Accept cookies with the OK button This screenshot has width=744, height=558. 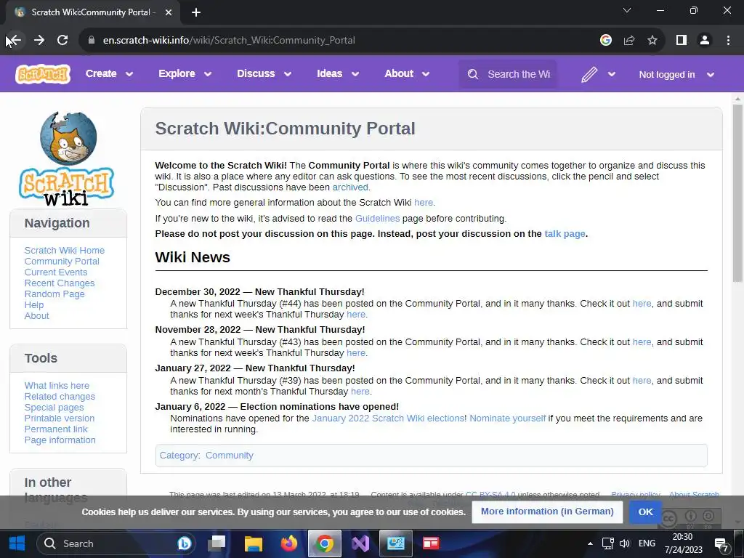(645, 512)
